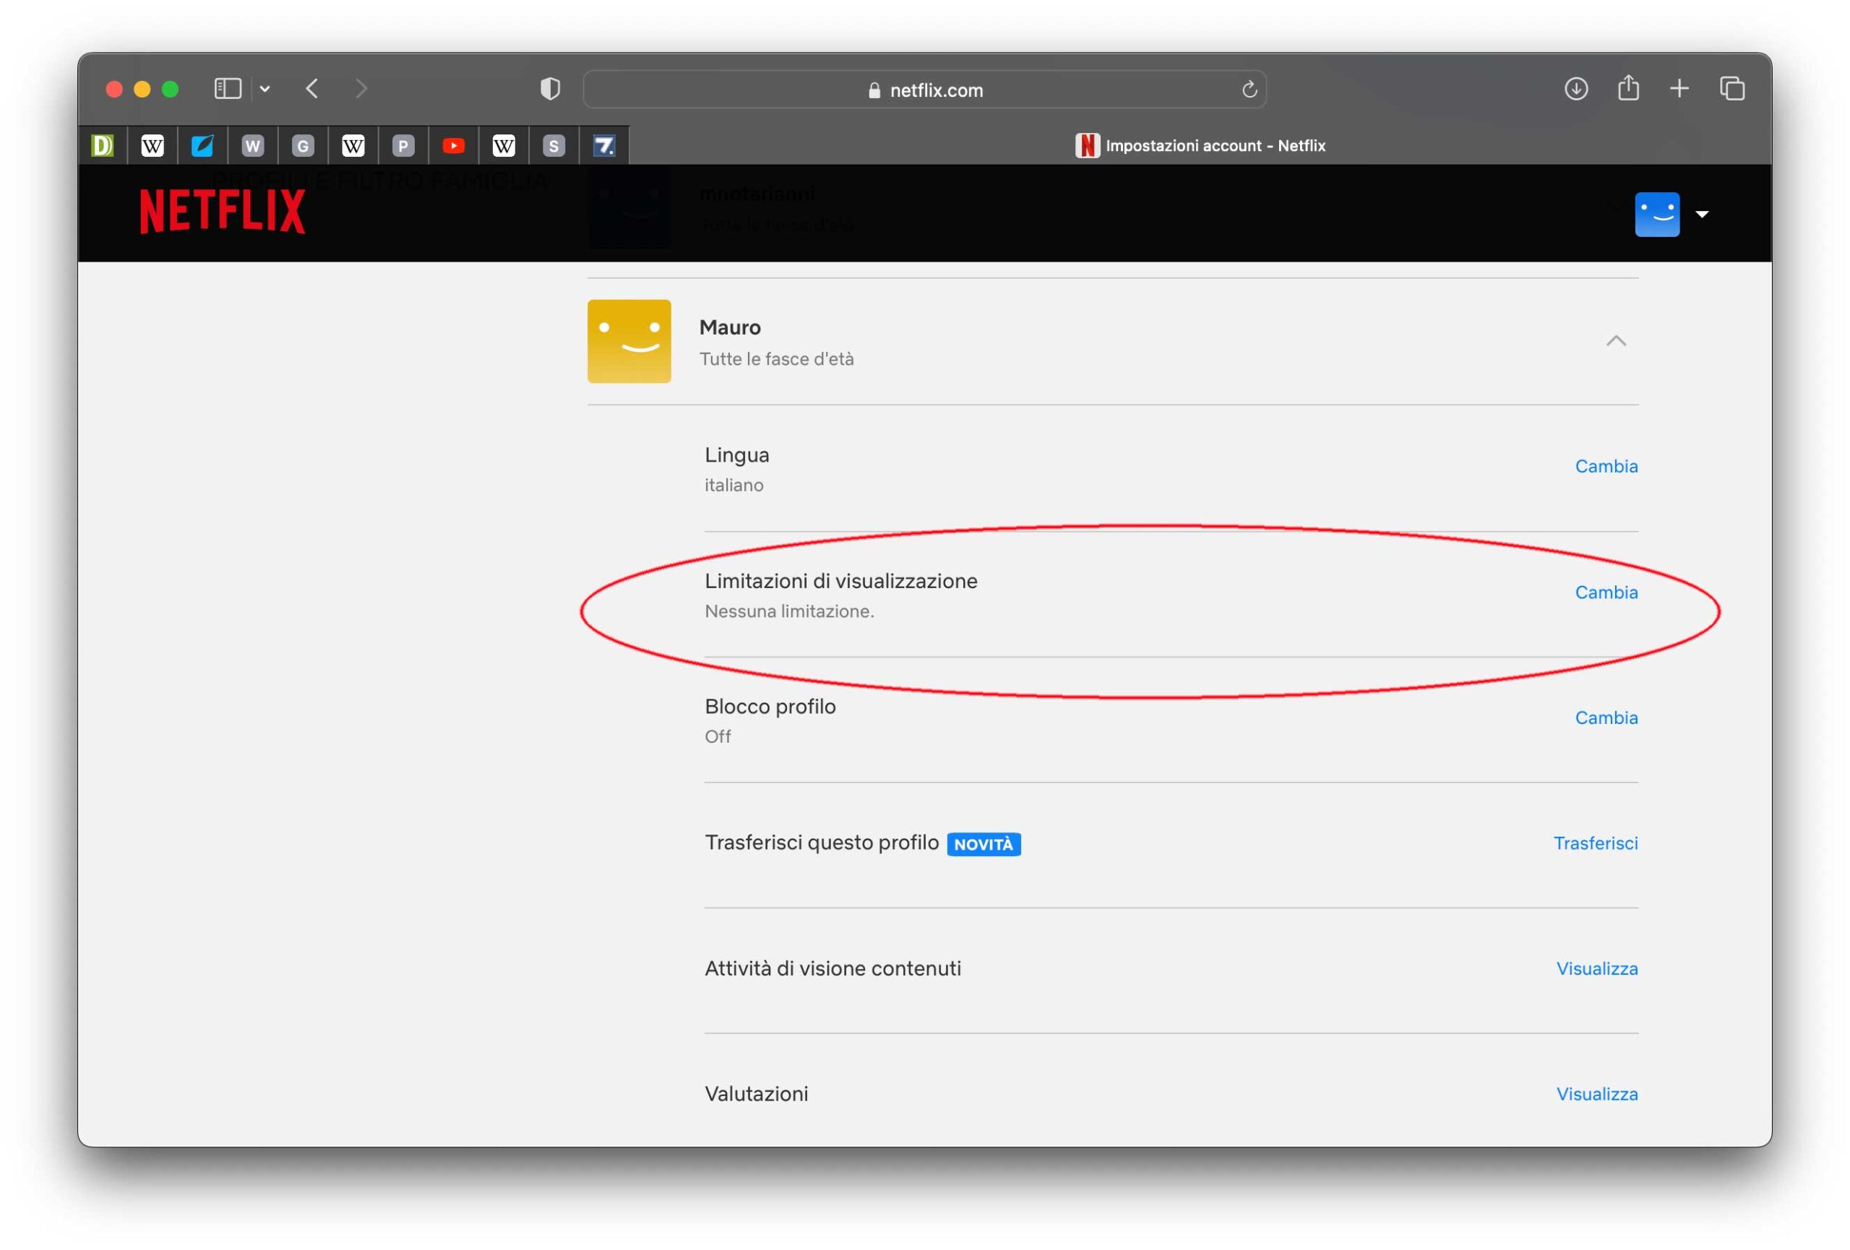The image size is (1850, 1250).
Task: Open account menu dropdown arrow
Action: click(x=1702, y=214)
